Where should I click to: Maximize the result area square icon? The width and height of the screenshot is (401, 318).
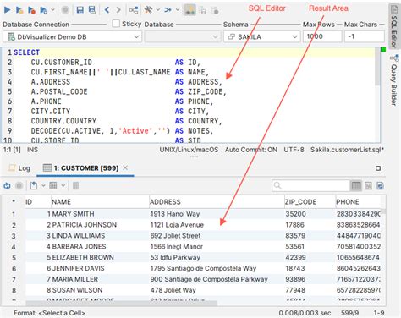[378, 168]
